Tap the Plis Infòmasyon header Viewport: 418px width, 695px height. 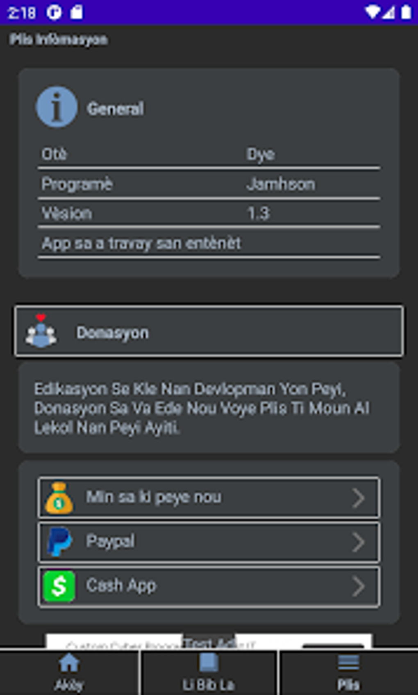point(59,39)
